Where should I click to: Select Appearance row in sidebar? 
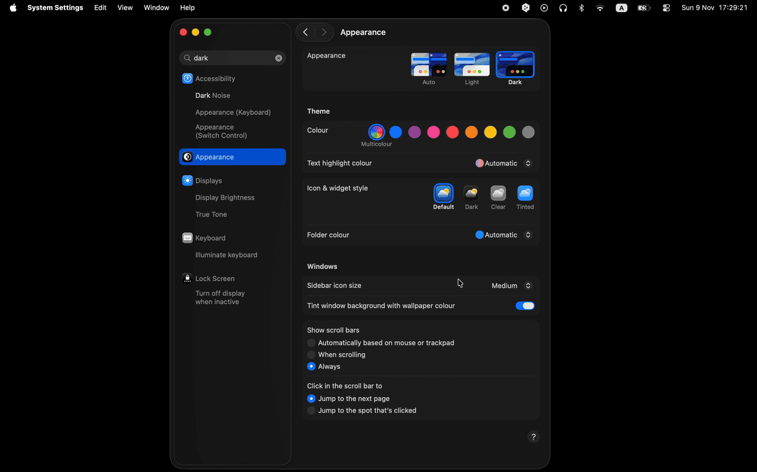233,157
